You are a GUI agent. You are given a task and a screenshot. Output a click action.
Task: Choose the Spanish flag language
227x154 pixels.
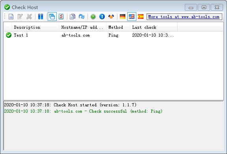tap(141, 17)
